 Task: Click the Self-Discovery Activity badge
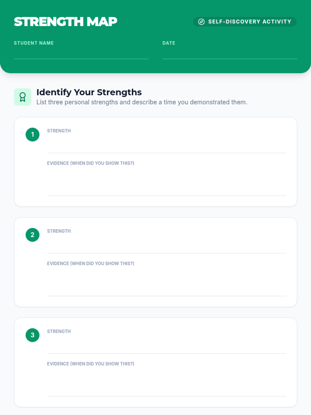tap(245, 22)
